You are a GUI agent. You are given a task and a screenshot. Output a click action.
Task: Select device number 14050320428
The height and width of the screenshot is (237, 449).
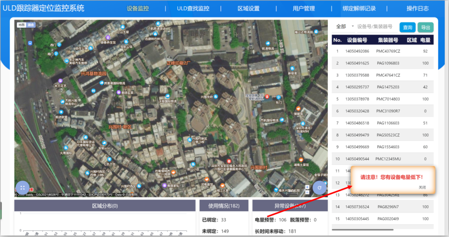[357, 111]
